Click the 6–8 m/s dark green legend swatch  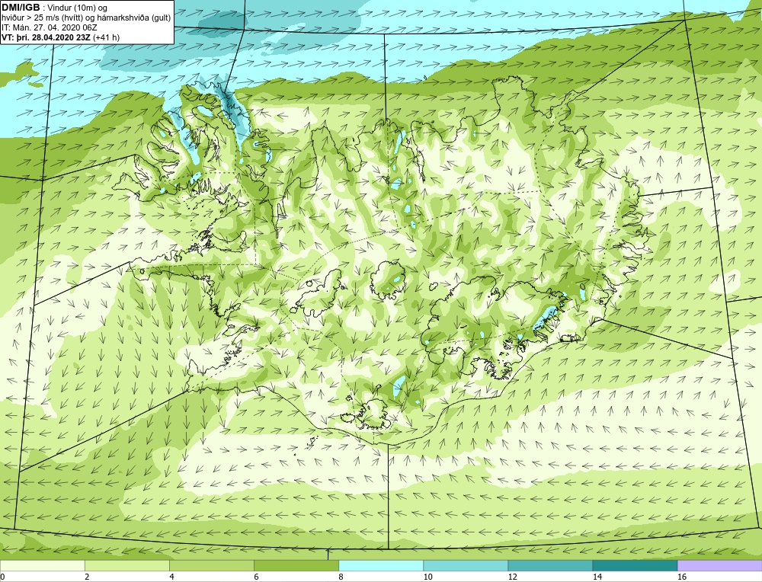(x=296, y=565)
